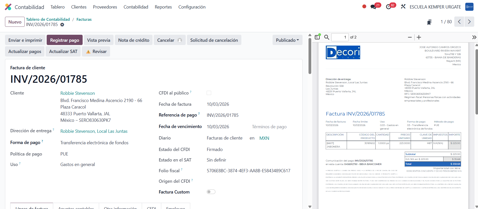Image resolution: width=478 pixels, height=209 pixels.
Task: Open search in the PDF viewer
Action: tap(326, 37)
